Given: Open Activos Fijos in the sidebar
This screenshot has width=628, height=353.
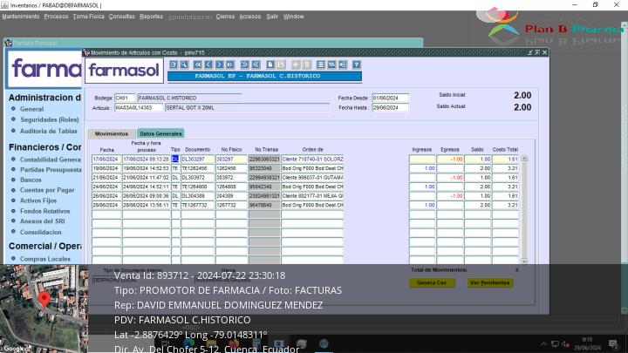Looking at the screenshot, I should tap(38, 200).
